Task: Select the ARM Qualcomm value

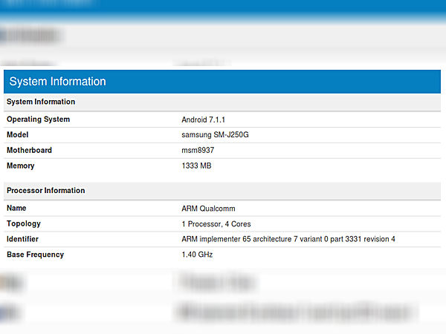Action: (x=208, y=209)
